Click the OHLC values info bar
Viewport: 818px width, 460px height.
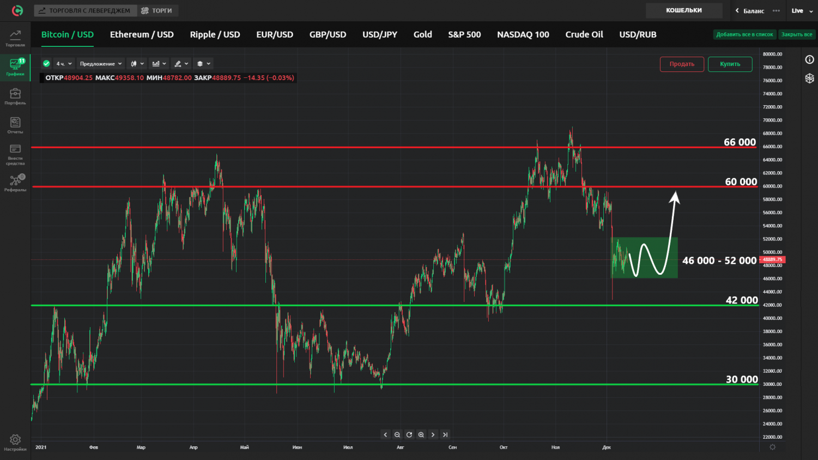[x=169, y=78]
